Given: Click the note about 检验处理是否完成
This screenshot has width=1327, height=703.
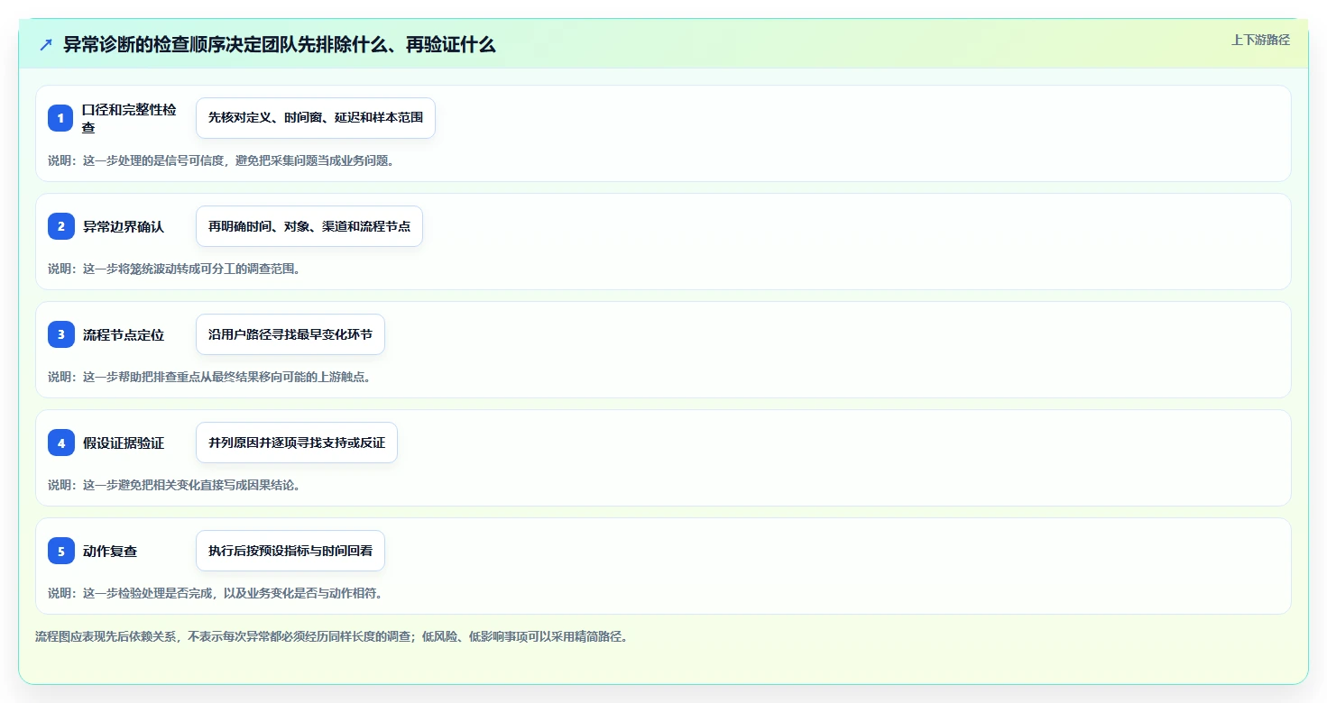Looking at the screenshot, I should pos(216,593).
